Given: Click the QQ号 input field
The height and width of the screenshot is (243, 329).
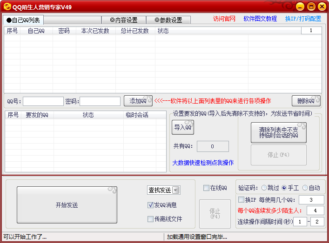Looking at the screenshot, I should 43,101.
